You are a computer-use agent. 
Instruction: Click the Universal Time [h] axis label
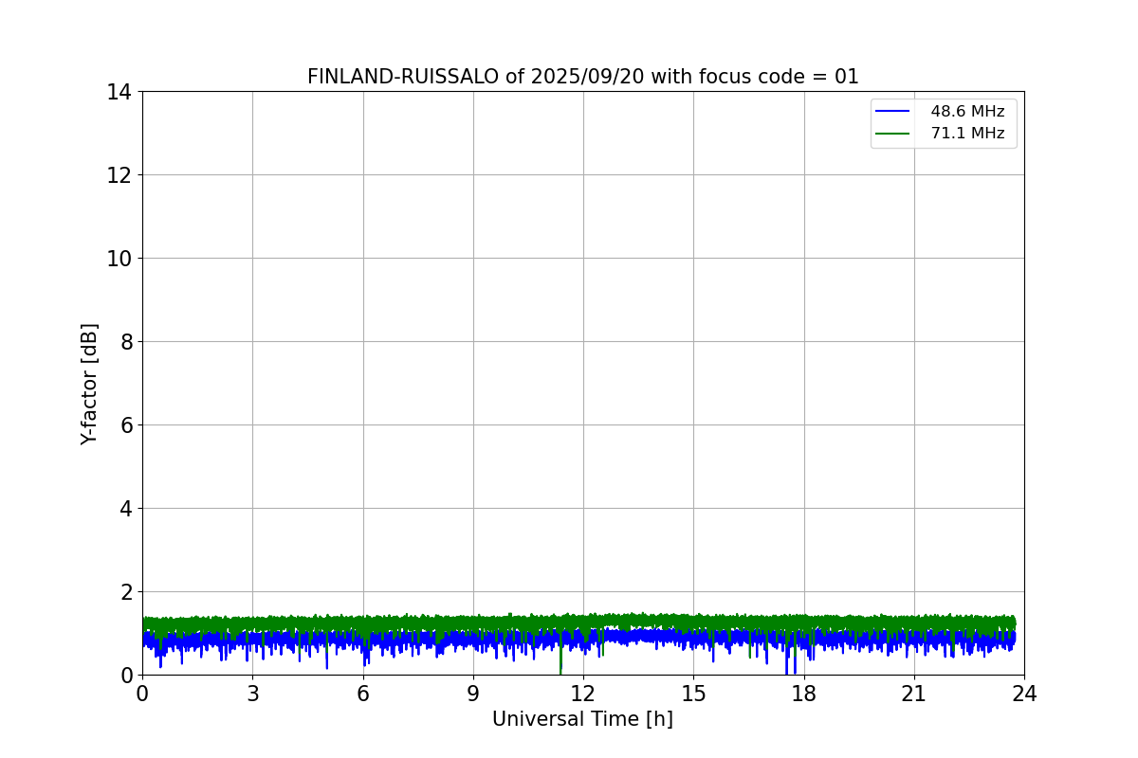pyautogui.click(x=582, y=720)
